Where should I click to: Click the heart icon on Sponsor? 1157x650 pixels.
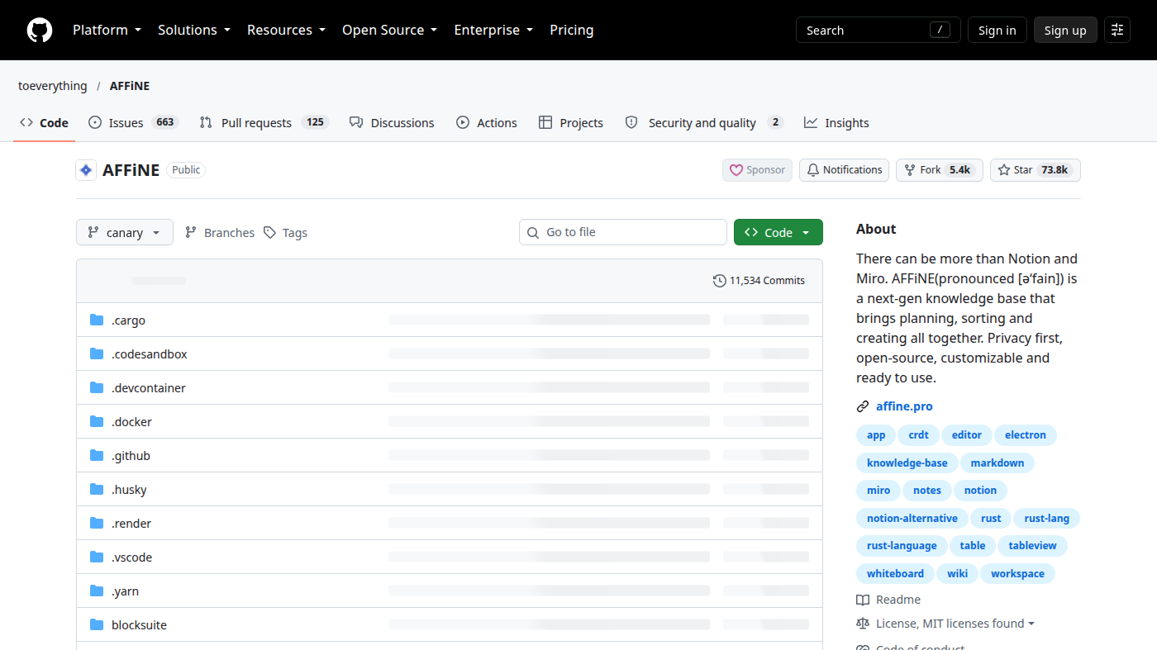(736, 170)
